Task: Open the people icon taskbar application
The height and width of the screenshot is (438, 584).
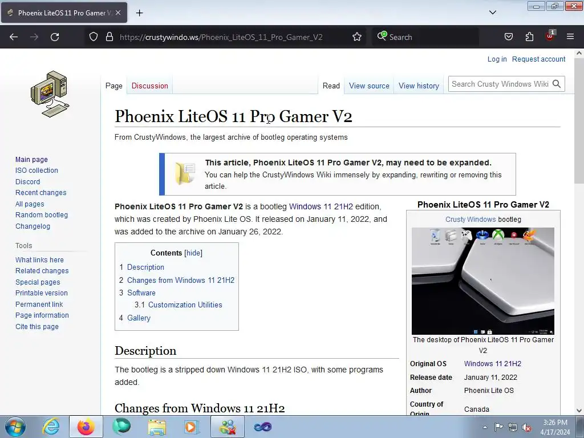Action: pyautogui.click(x=228, y=427)
